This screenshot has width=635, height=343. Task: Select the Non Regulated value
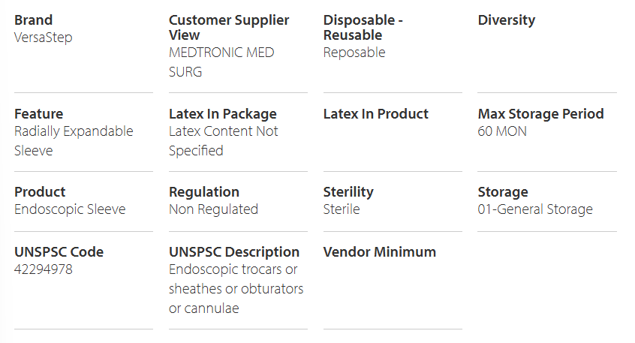[x=213, y=209]
